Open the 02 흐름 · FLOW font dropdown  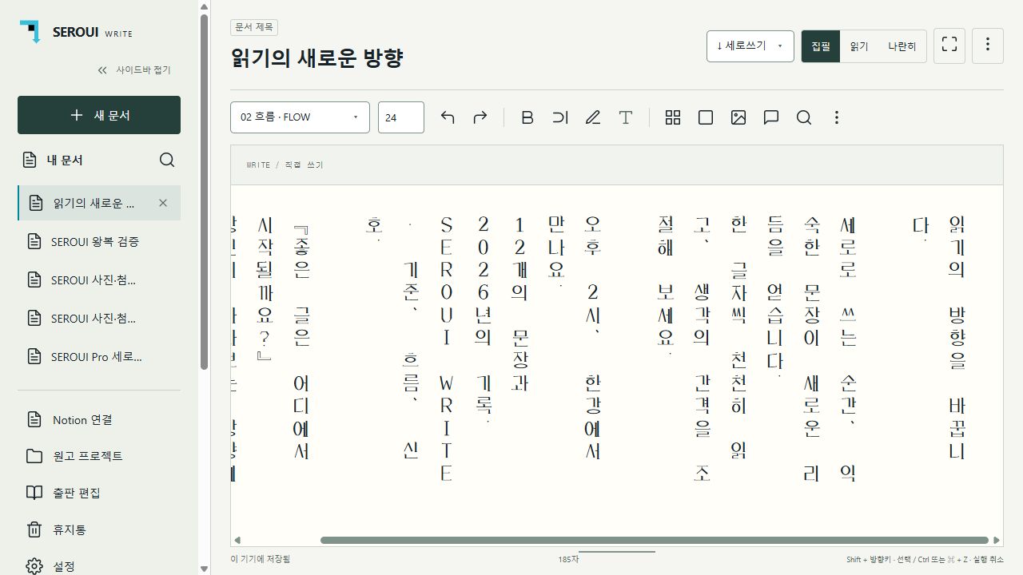click(300, 117)
